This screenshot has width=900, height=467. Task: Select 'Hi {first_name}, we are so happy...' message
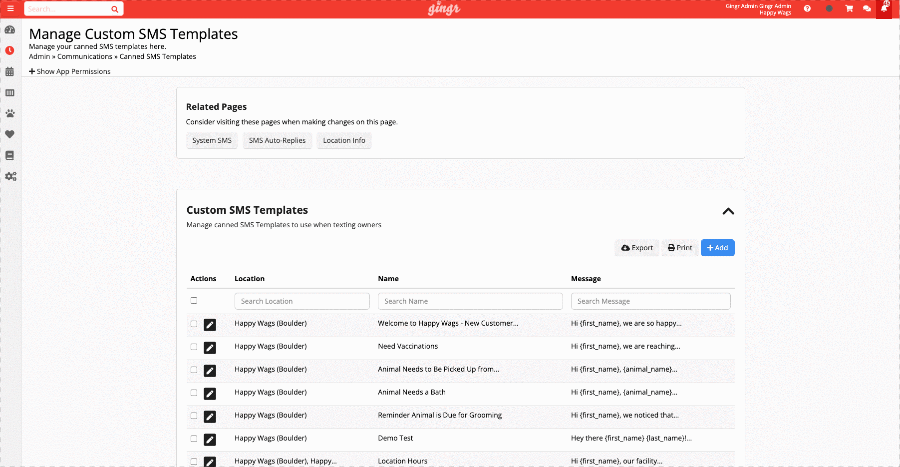pyautogui.click(x=626, y=323)
